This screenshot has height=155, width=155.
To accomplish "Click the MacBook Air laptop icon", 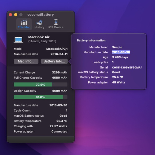I will [x=18, y=40].
